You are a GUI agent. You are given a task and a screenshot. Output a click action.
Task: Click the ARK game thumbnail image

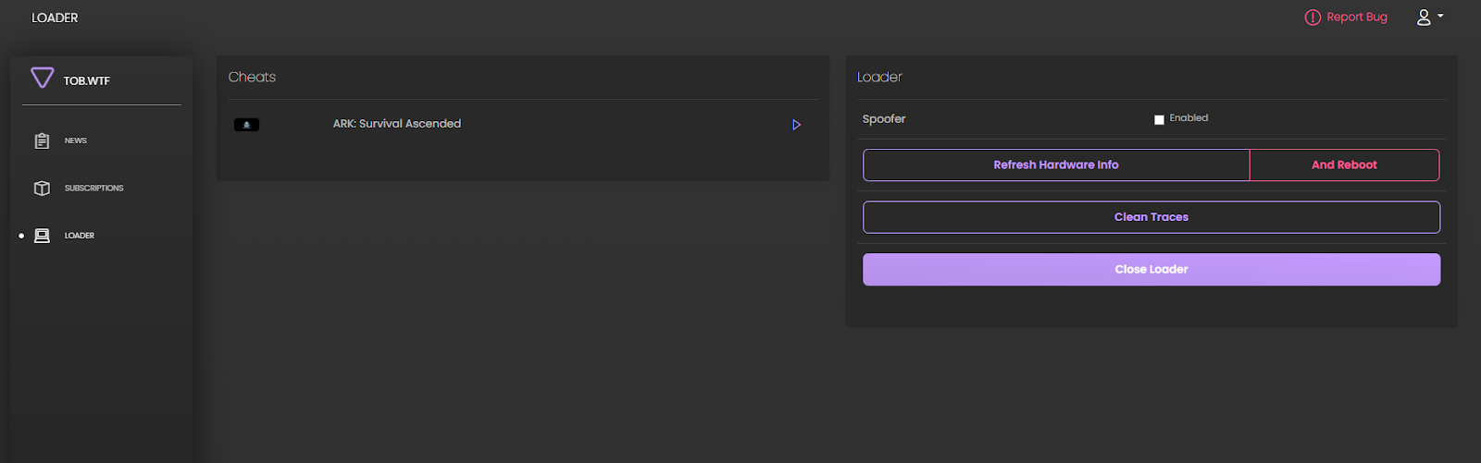(x=246, y=125)
